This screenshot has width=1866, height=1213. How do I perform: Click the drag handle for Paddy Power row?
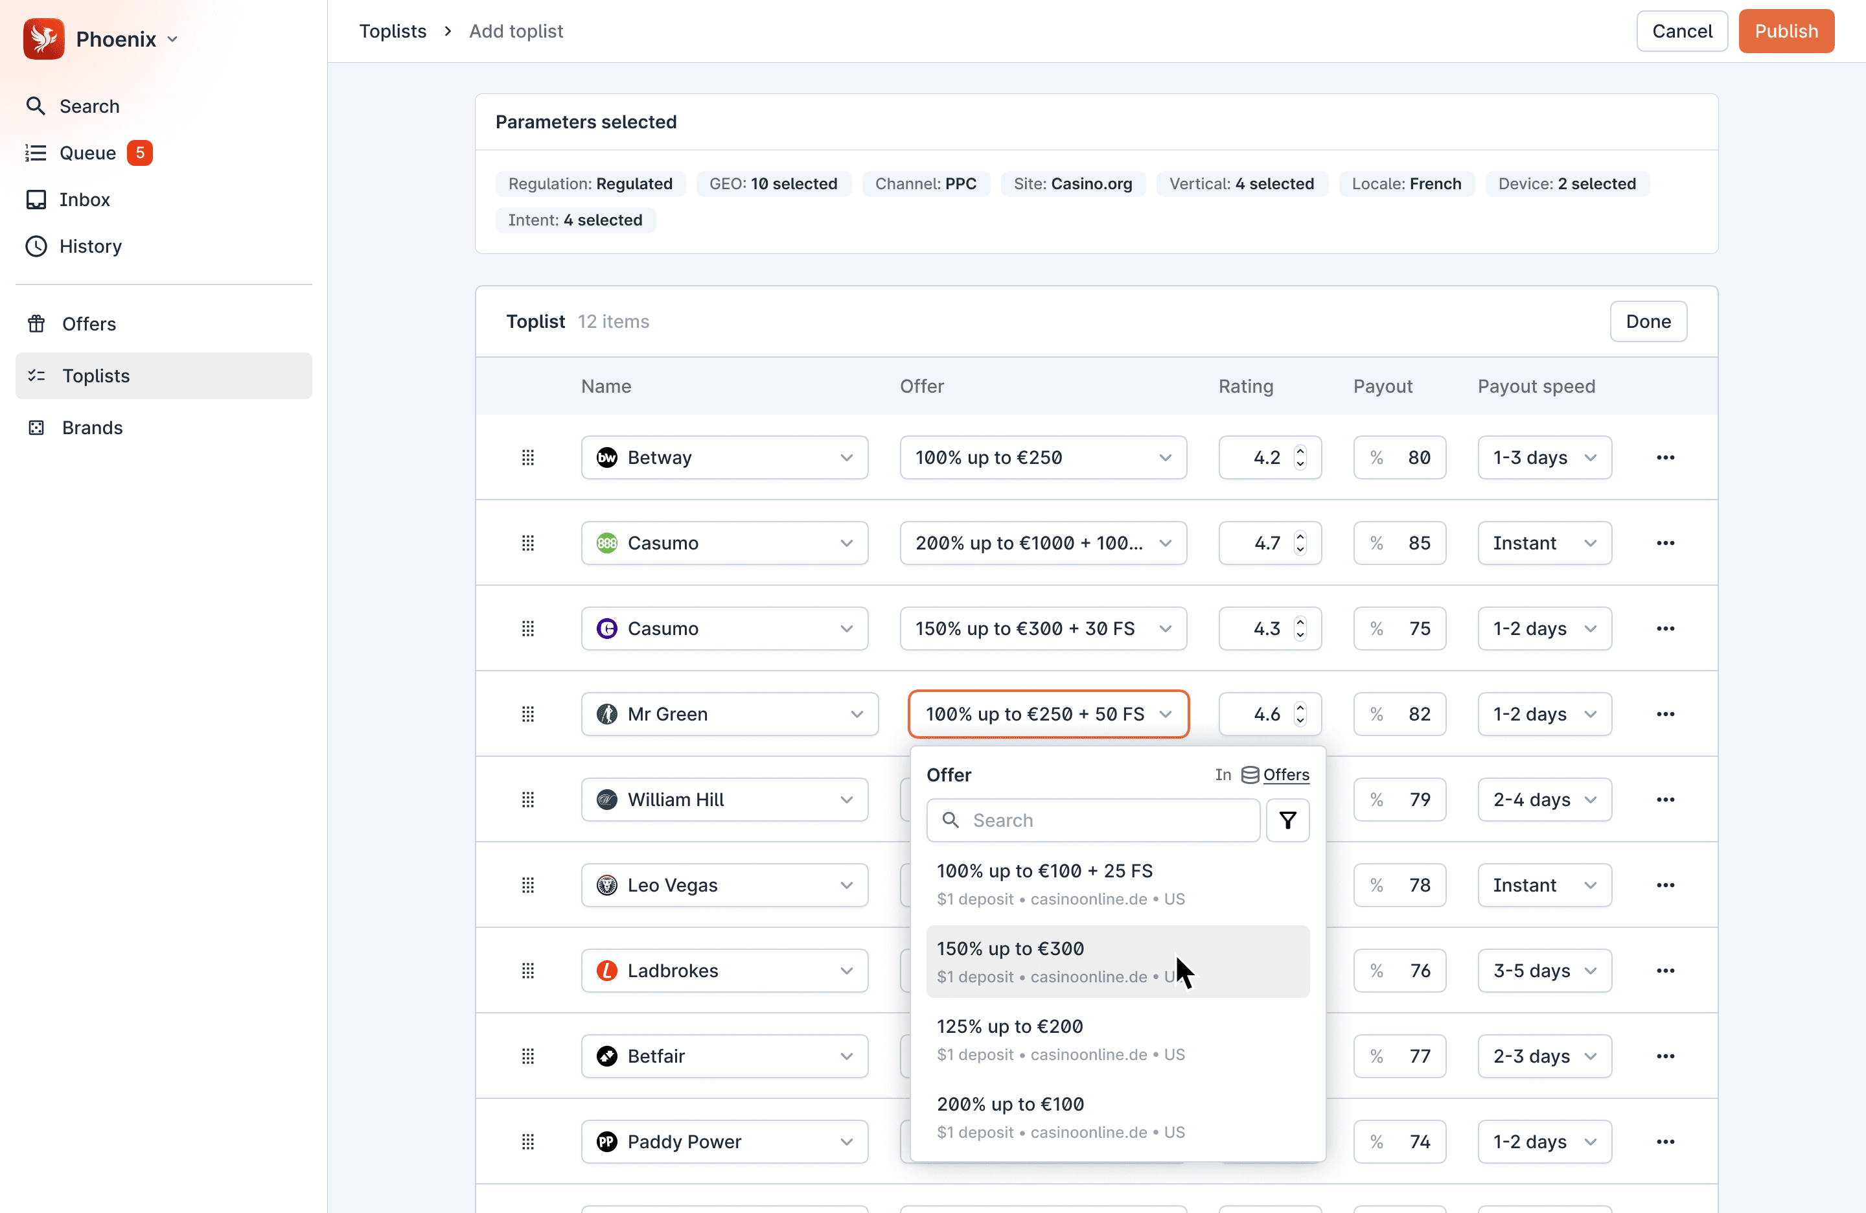(527, 1141)
